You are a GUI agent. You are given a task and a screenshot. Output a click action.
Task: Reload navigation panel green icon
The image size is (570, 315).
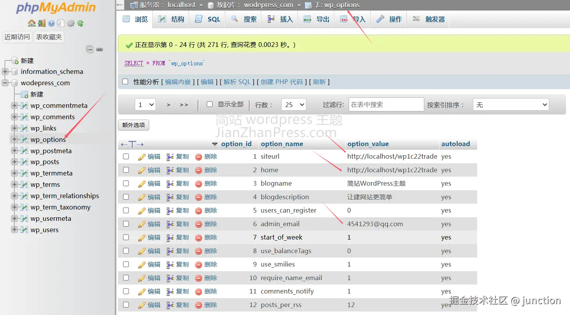(80, 23)
